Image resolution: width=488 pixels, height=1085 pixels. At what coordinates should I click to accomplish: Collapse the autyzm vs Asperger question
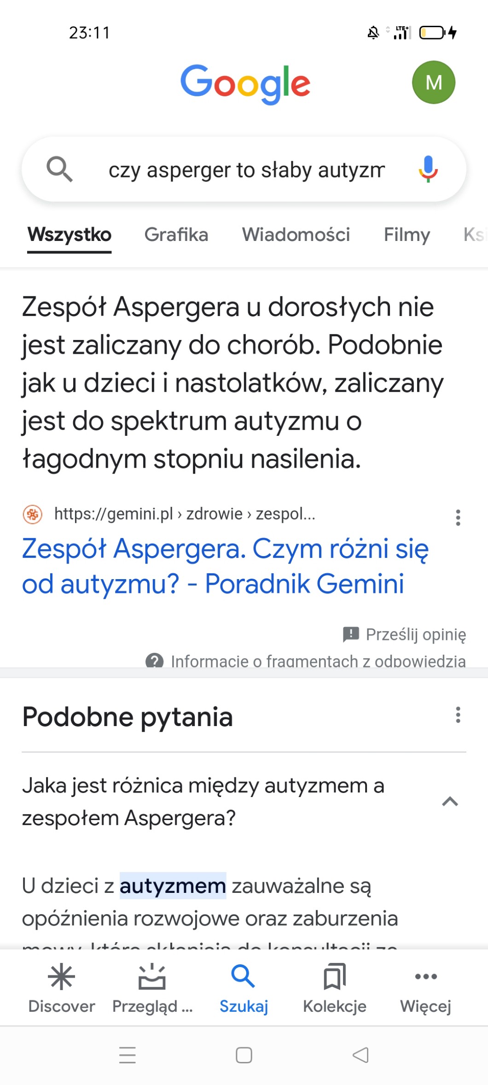[450, 802]
